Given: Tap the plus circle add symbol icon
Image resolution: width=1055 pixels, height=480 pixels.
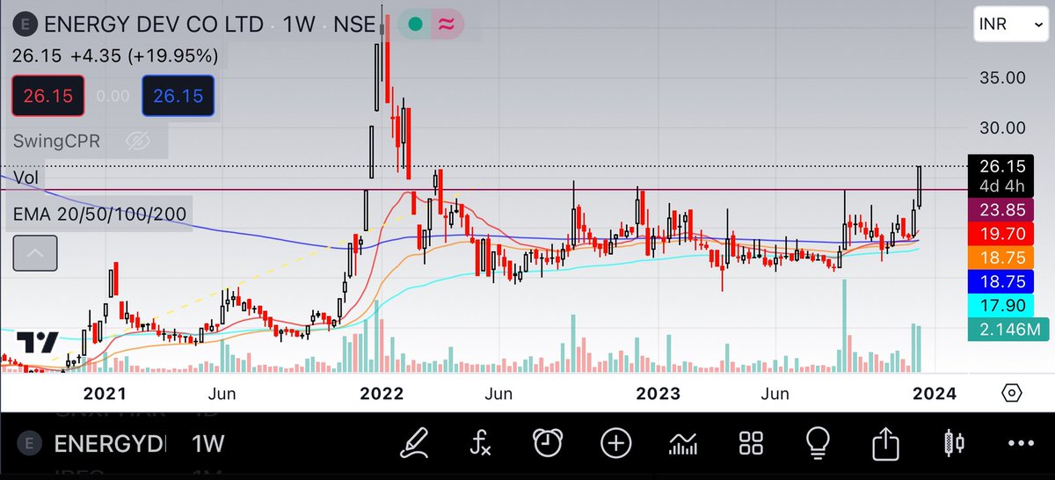Looking at the screenshot, I should click(x=615, y=442).
